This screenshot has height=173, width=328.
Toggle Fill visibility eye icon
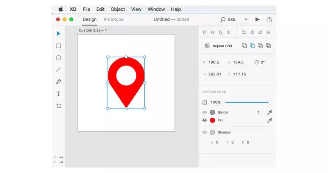click(205, 121)
